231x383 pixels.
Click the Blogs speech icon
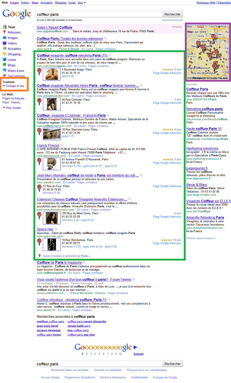4,65
